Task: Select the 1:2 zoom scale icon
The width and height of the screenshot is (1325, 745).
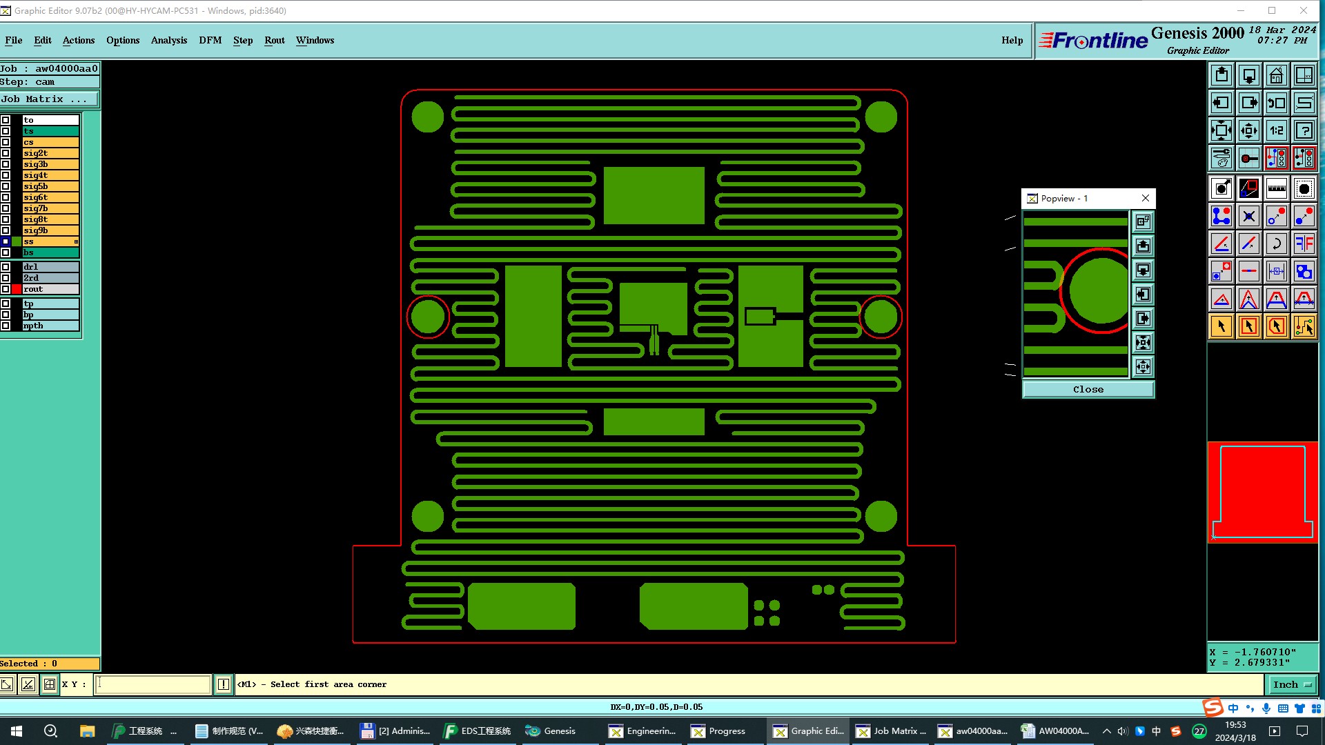Action: 1276,130
